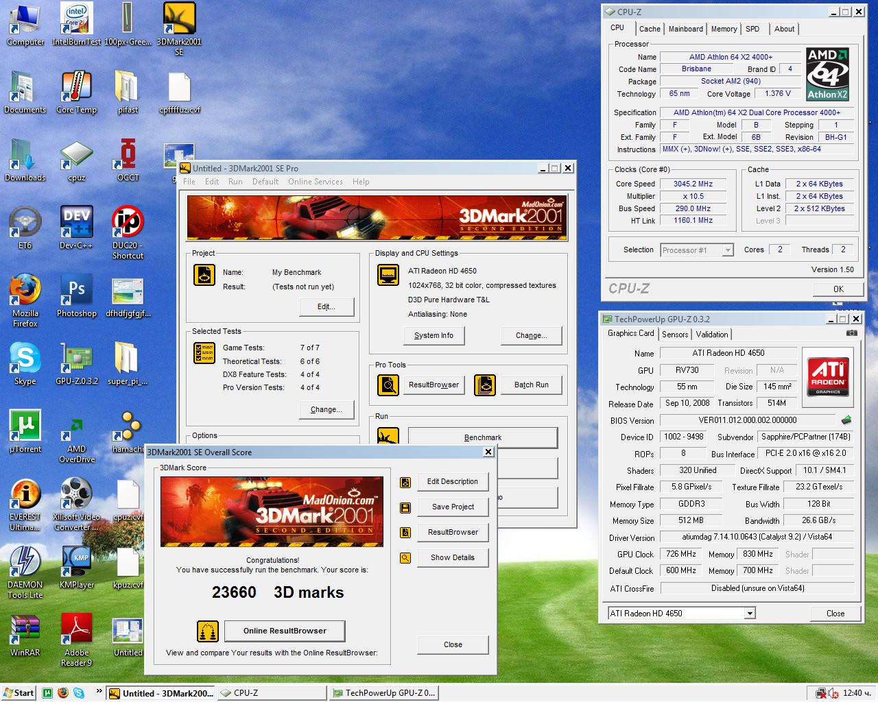The image size is (878, 702).
Task: Click Change button under Selected Tests
Action: [x=327, y=409]
